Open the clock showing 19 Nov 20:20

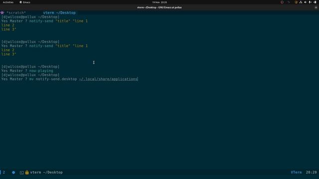point(159,2)
